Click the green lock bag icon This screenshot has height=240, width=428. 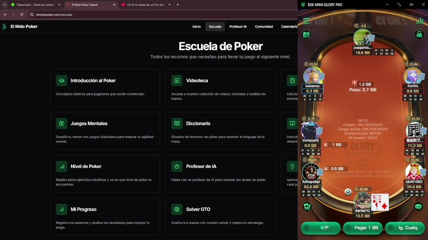click(x=419, y=34)
